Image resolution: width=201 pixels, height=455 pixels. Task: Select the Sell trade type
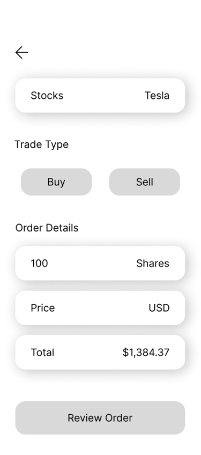click(x=145, y=182)
